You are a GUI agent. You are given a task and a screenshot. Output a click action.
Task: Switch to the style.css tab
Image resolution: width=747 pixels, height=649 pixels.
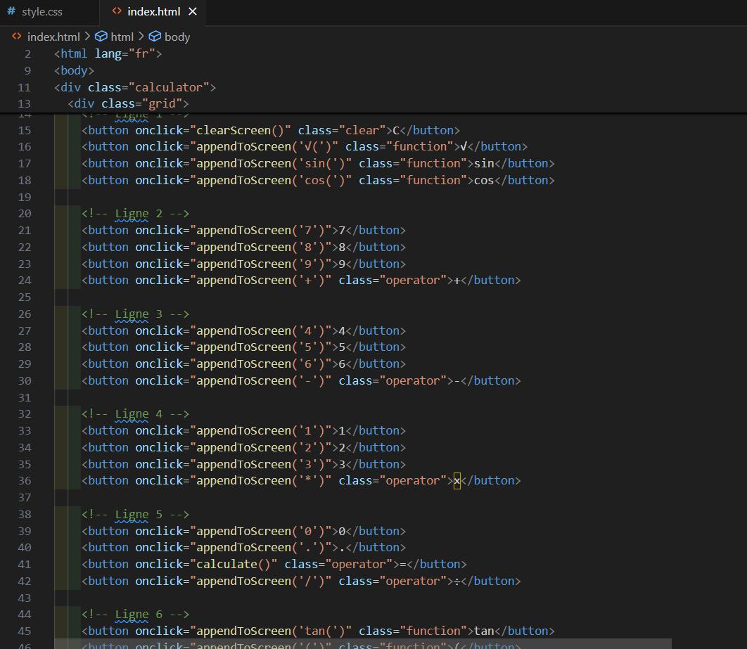click(x=41, y=12)
